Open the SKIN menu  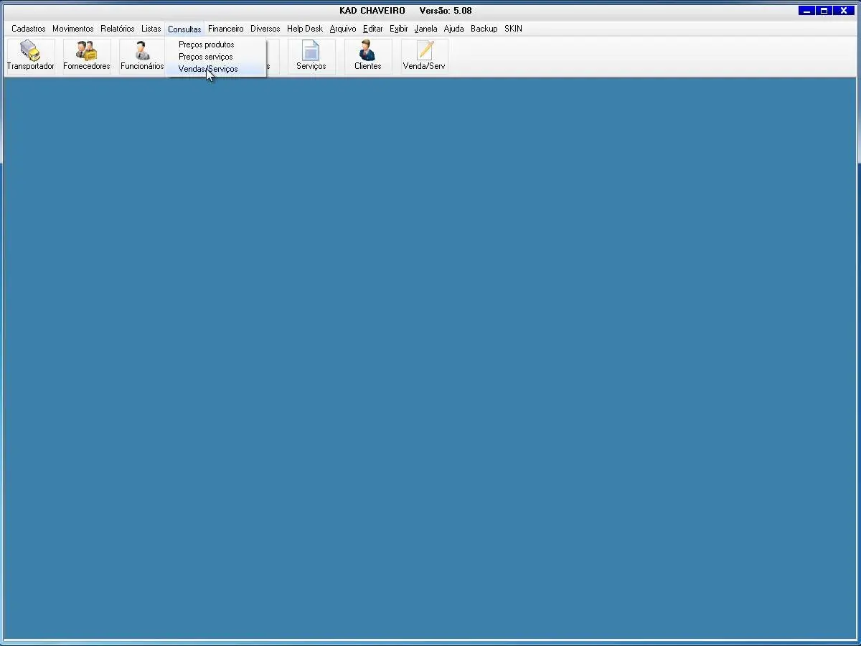513,29
